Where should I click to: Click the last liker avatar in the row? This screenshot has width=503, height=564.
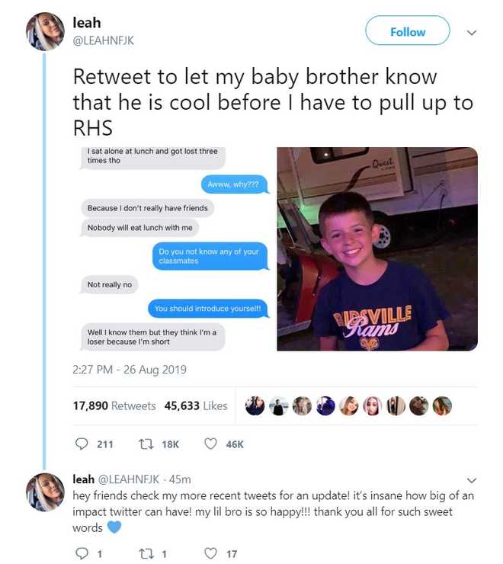coord(442,406)
